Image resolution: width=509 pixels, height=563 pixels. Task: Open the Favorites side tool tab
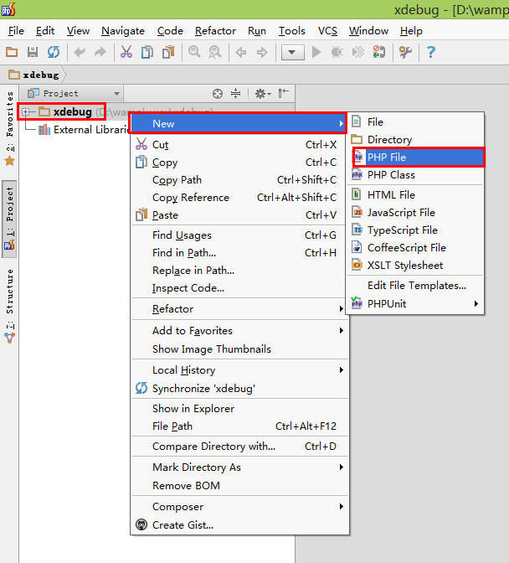pos(10,128)
